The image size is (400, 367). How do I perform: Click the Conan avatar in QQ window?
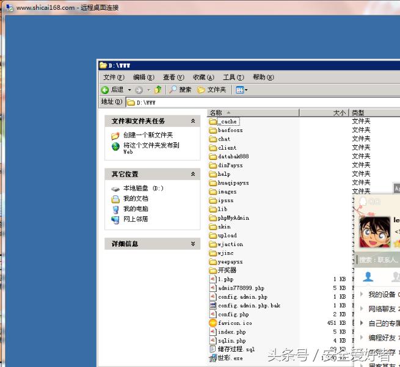pyautogui.click(x=374, y=232)
